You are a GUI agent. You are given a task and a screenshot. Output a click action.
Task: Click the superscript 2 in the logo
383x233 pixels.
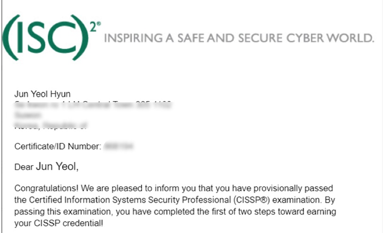pyautogui.click(x=93, y=27)
